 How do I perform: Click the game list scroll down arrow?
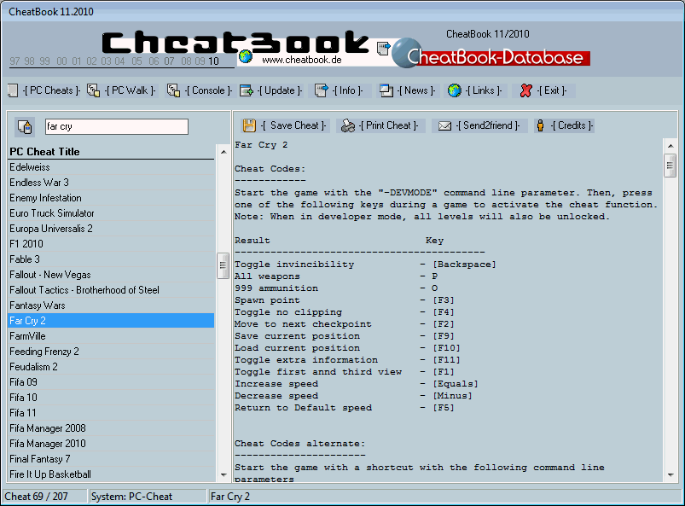click(223, 474)
